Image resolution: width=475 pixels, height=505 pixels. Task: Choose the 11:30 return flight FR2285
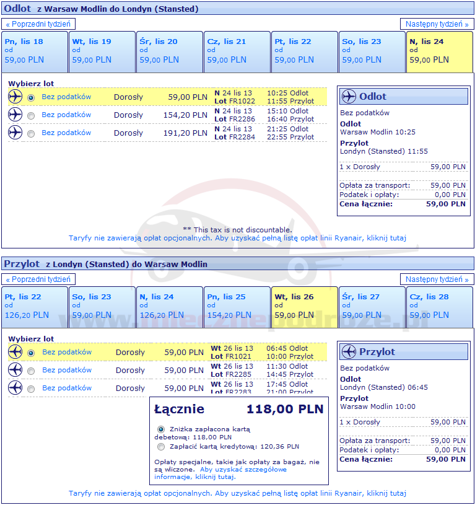pyautogui.click(x=31, y=371)
